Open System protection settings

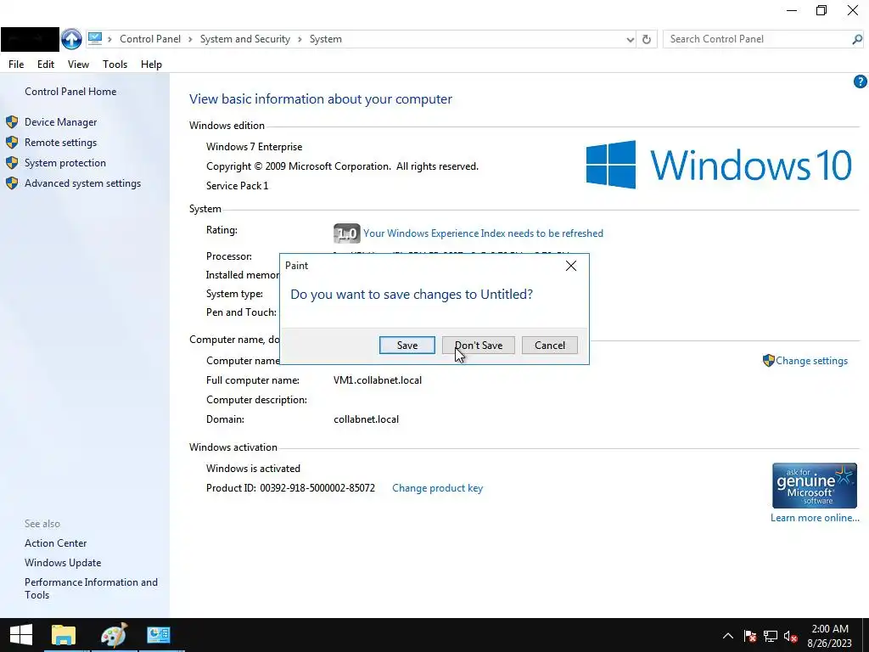click(x=64, y=163)
